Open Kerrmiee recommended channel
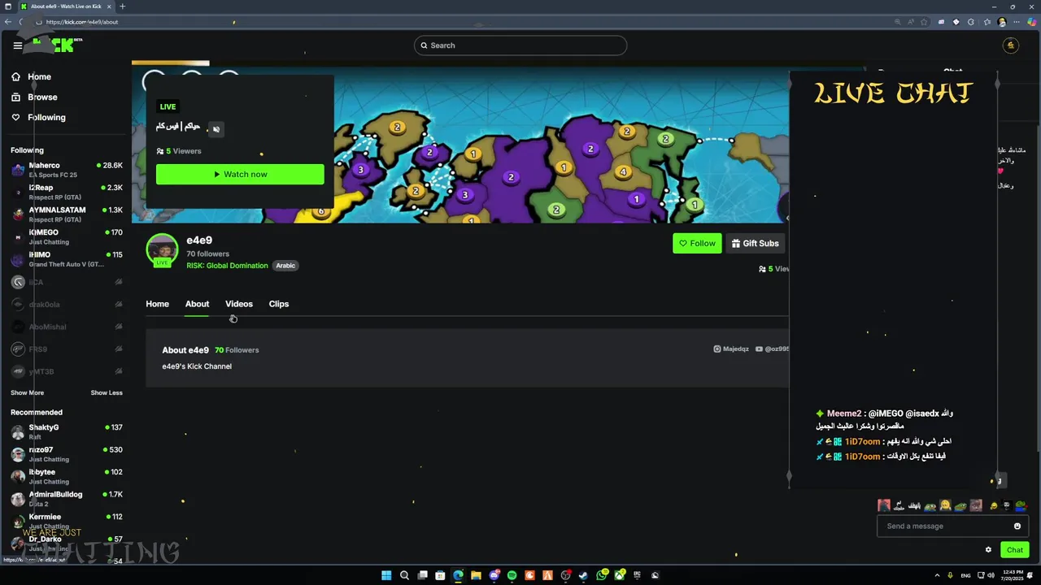 pos(67,521)
